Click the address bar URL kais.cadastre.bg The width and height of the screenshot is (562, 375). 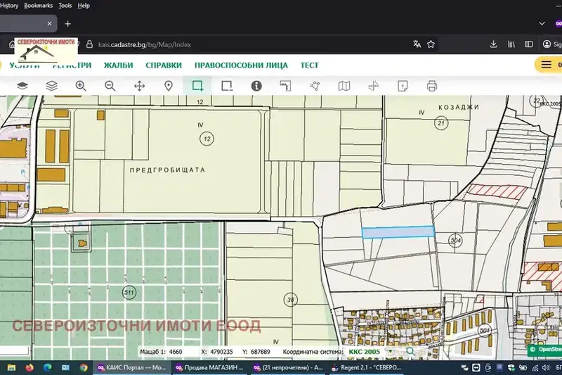[x=145, y=44]
